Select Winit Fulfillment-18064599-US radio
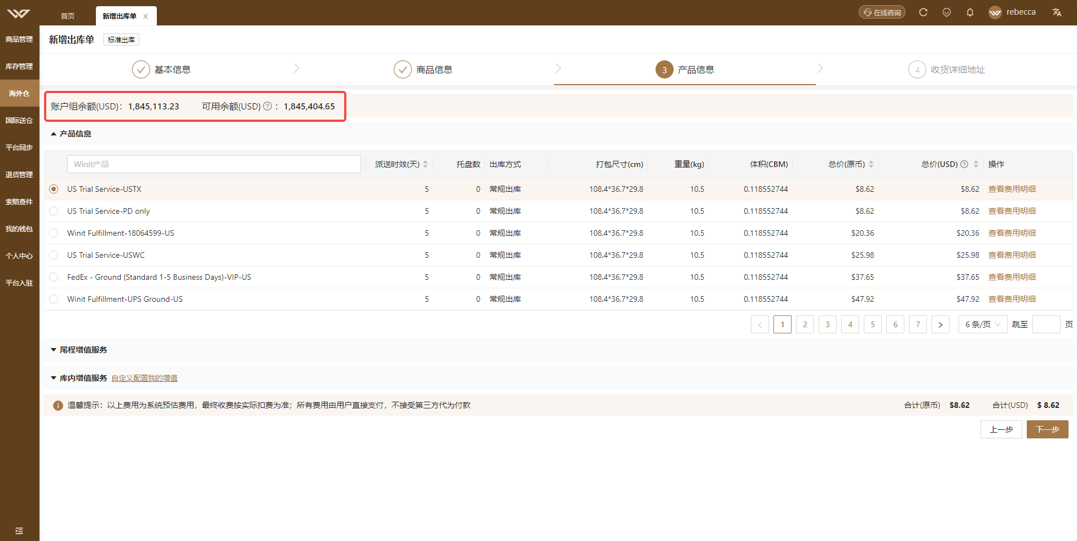Viewport: 1077px width, 541px height. click(54, 233)
